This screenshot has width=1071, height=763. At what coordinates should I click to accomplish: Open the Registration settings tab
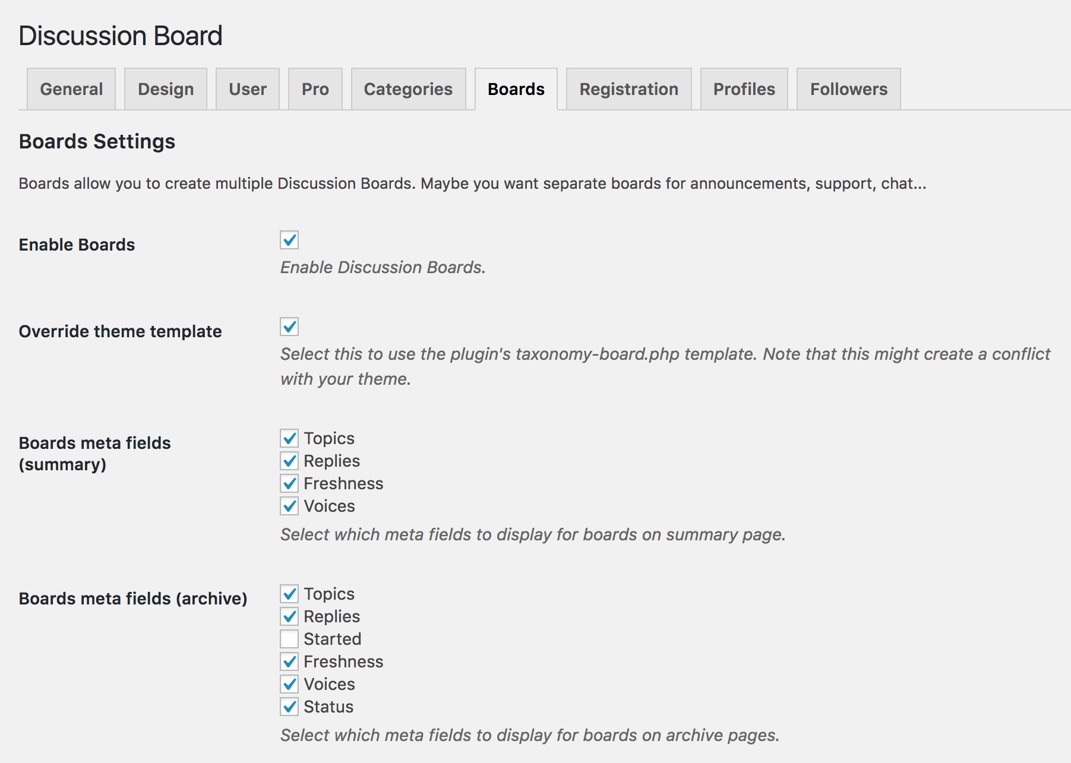point(628,88)
